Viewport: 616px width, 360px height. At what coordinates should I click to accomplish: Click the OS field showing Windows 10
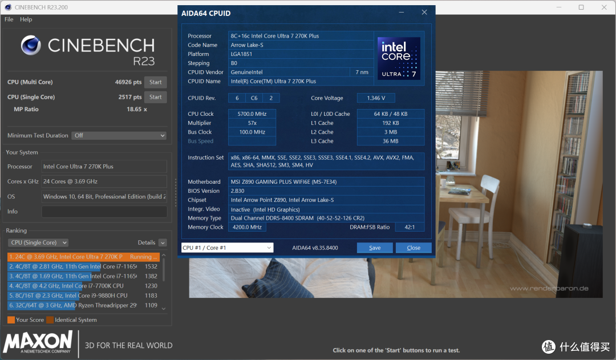tap(104, 196)
